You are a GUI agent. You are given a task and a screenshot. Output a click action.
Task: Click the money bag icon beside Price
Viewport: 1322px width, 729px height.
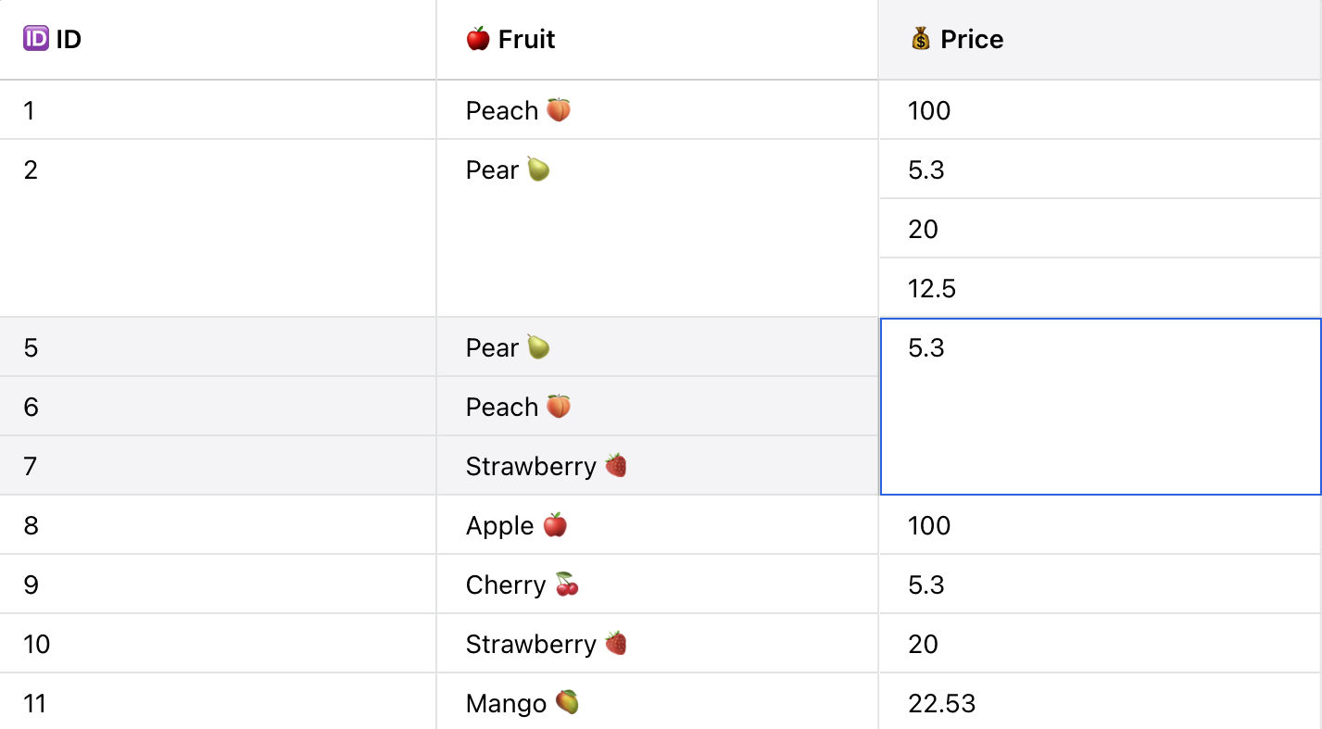click(x=921, y=39)
